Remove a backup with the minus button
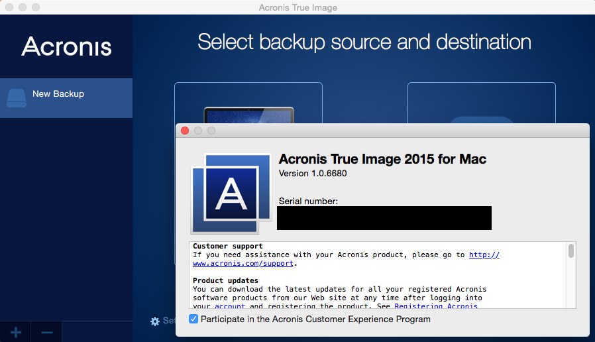 coord(46,333)
